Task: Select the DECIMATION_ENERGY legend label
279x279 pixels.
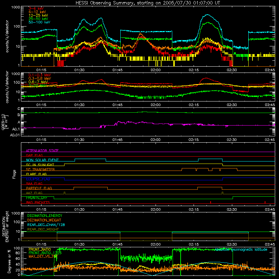Action: 45,216
